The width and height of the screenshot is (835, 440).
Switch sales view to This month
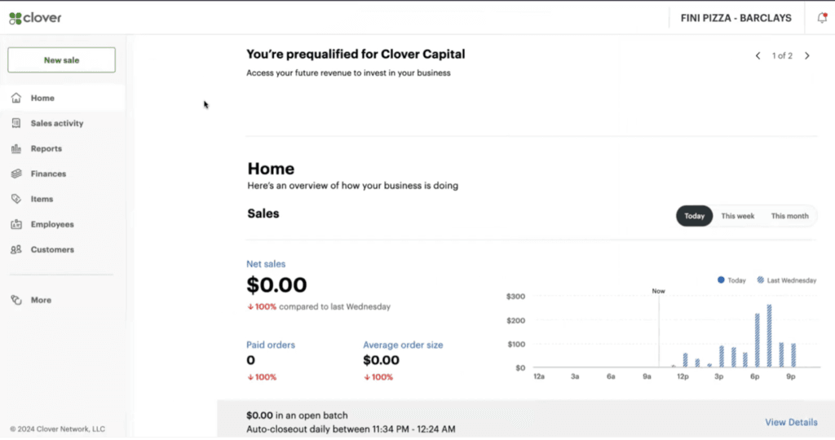coord(789,216)
